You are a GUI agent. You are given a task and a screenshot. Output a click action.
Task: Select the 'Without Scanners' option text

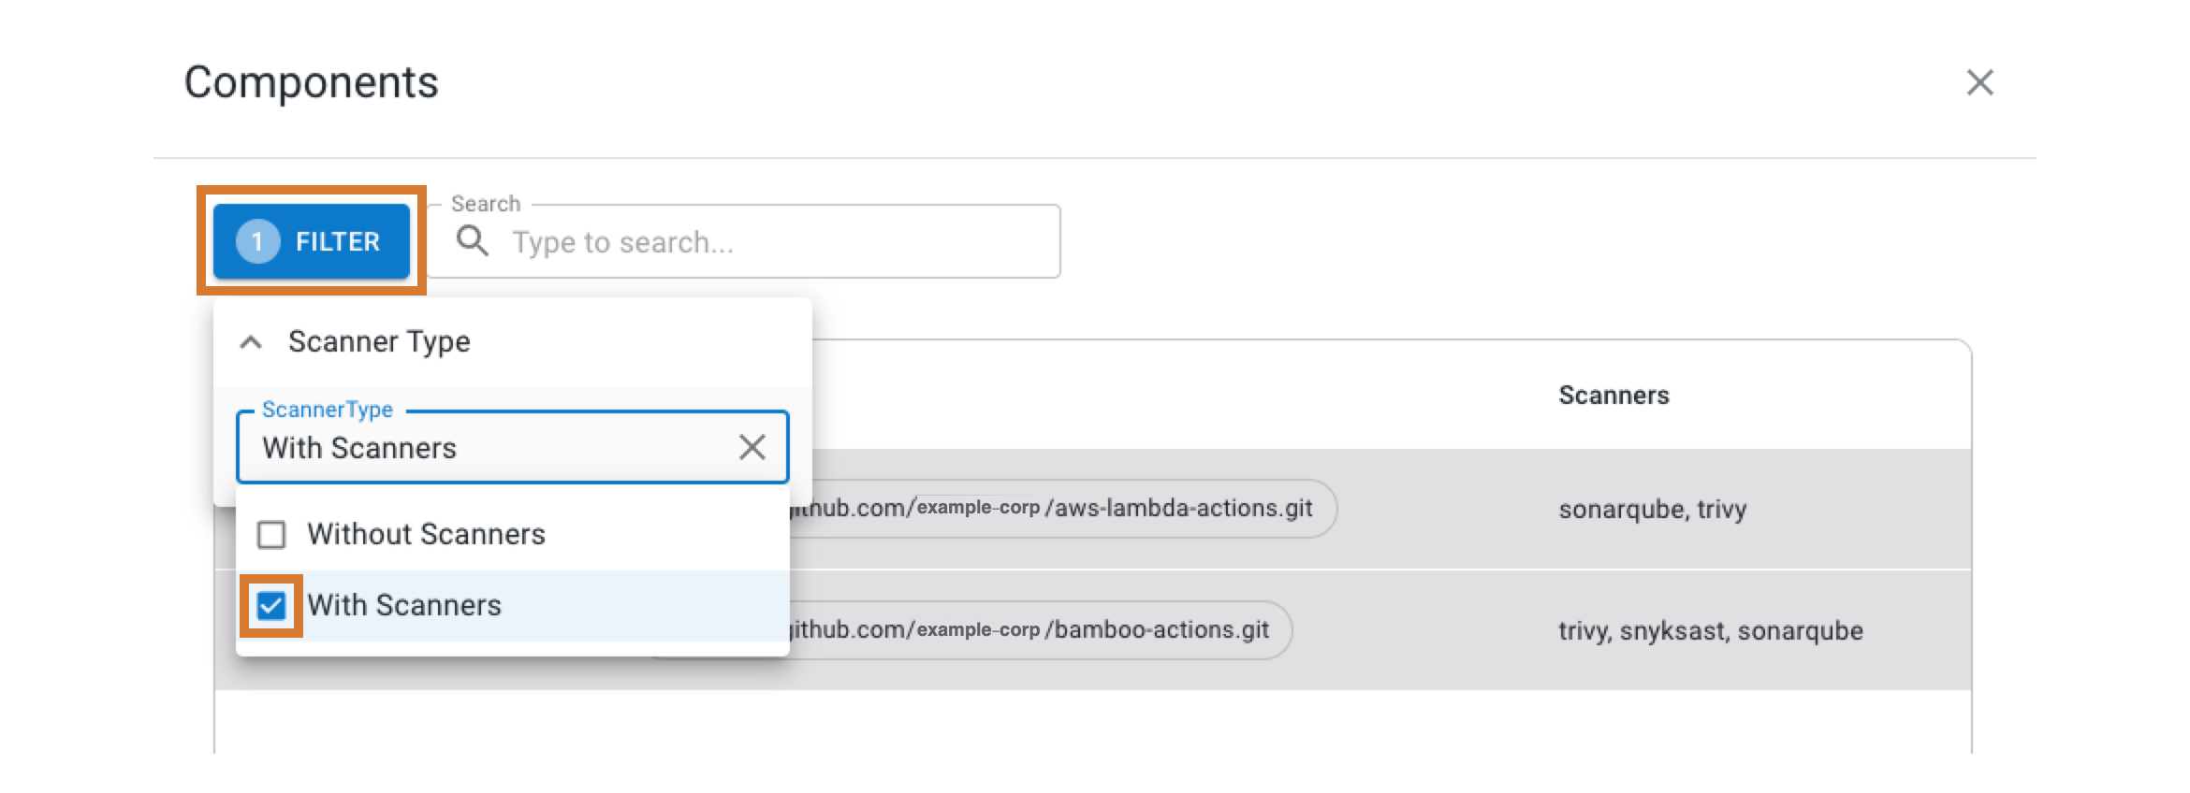coord(426,535)
